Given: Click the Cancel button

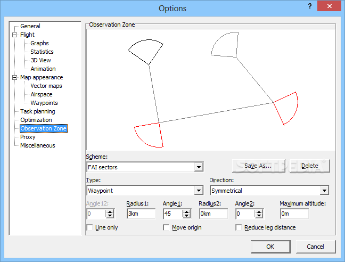Looking at the screenshot, I should pos(316,247).
